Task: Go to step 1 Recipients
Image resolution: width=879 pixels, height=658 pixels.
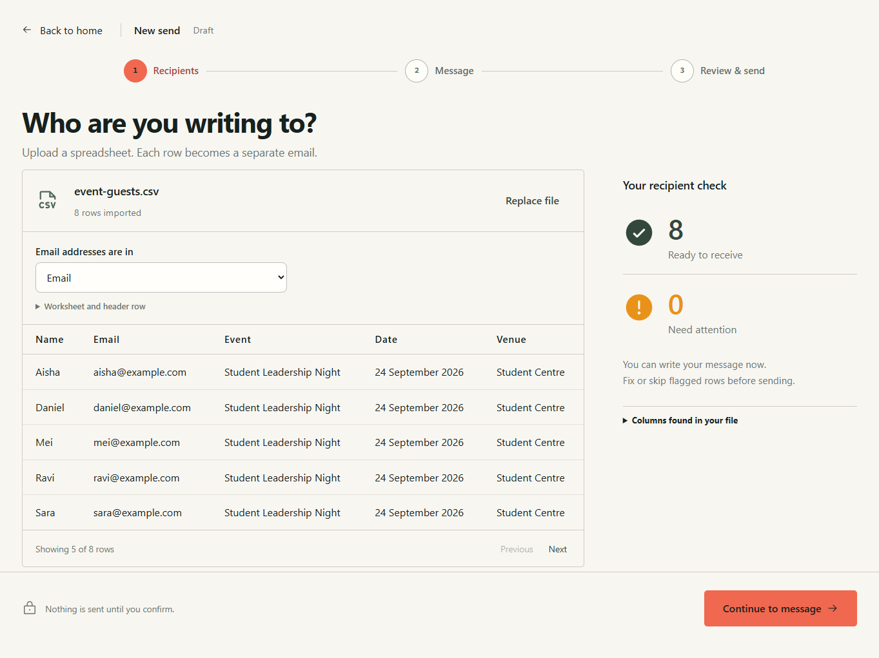Action: [162, 71]
